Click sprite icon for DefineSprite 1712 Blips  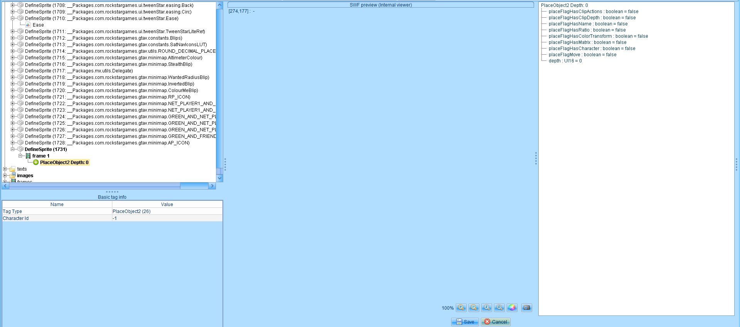[21, 38]
